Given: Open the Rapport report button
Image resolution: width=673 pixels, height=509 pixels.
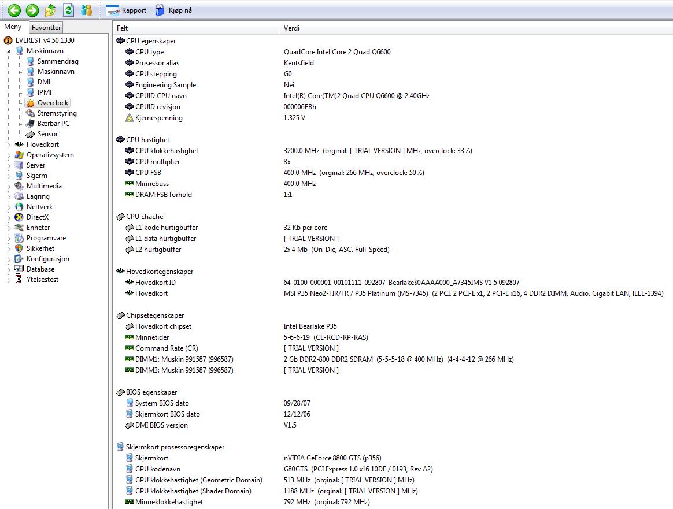Looking at the screenshot, I should click(126, 10).
